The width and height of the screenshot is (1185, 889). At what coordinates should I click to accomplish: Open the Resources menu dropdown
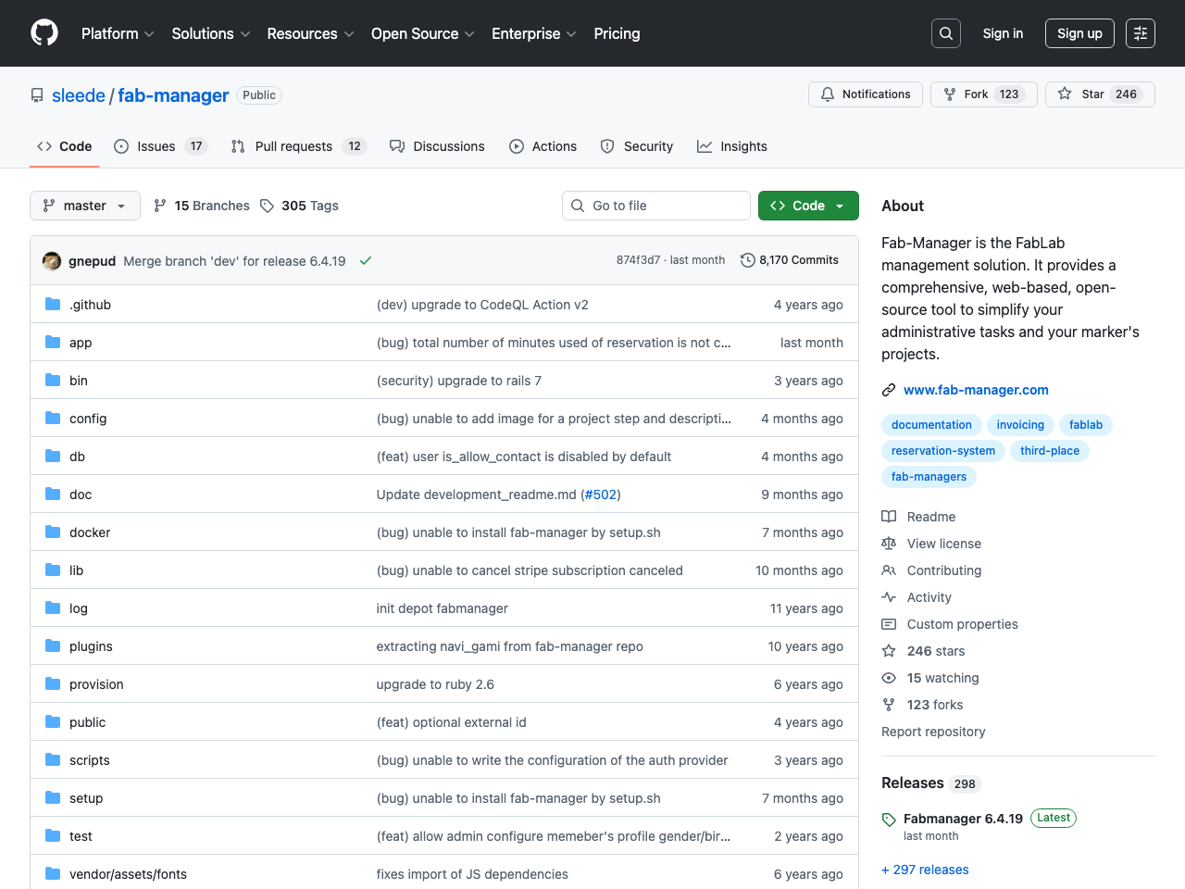pyautogui.click(x=309, y=33)
